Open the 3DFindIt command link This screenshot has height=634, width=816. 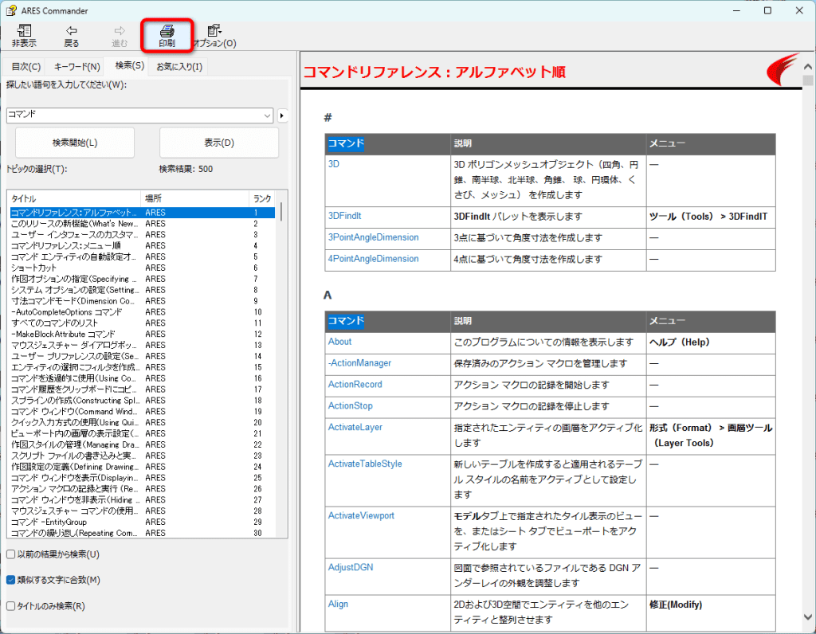[x=344, y=216]
